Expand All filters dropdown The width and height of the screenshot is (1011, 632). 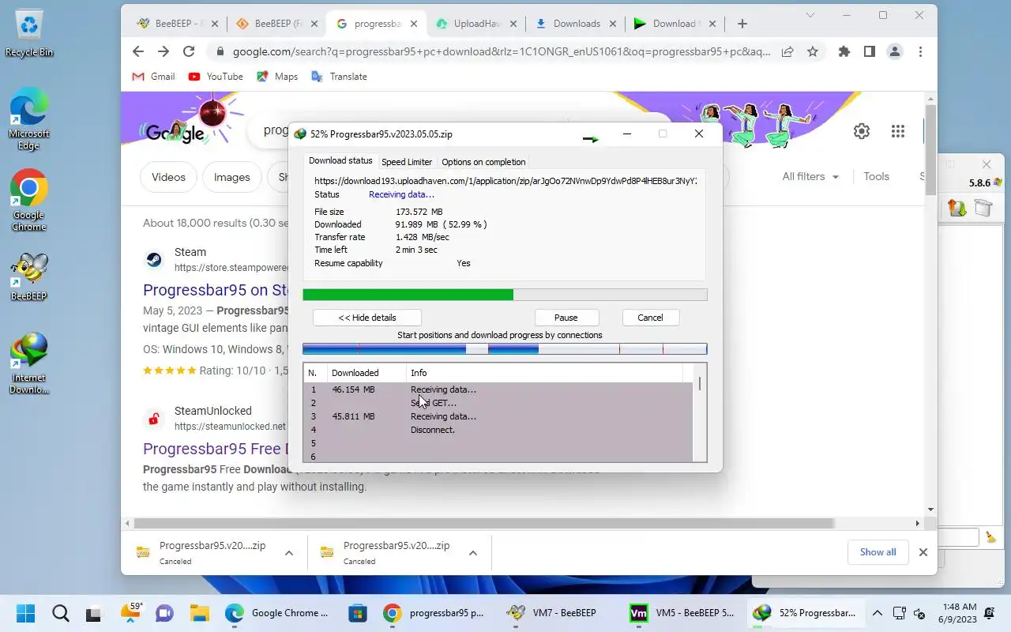point(810,176)
